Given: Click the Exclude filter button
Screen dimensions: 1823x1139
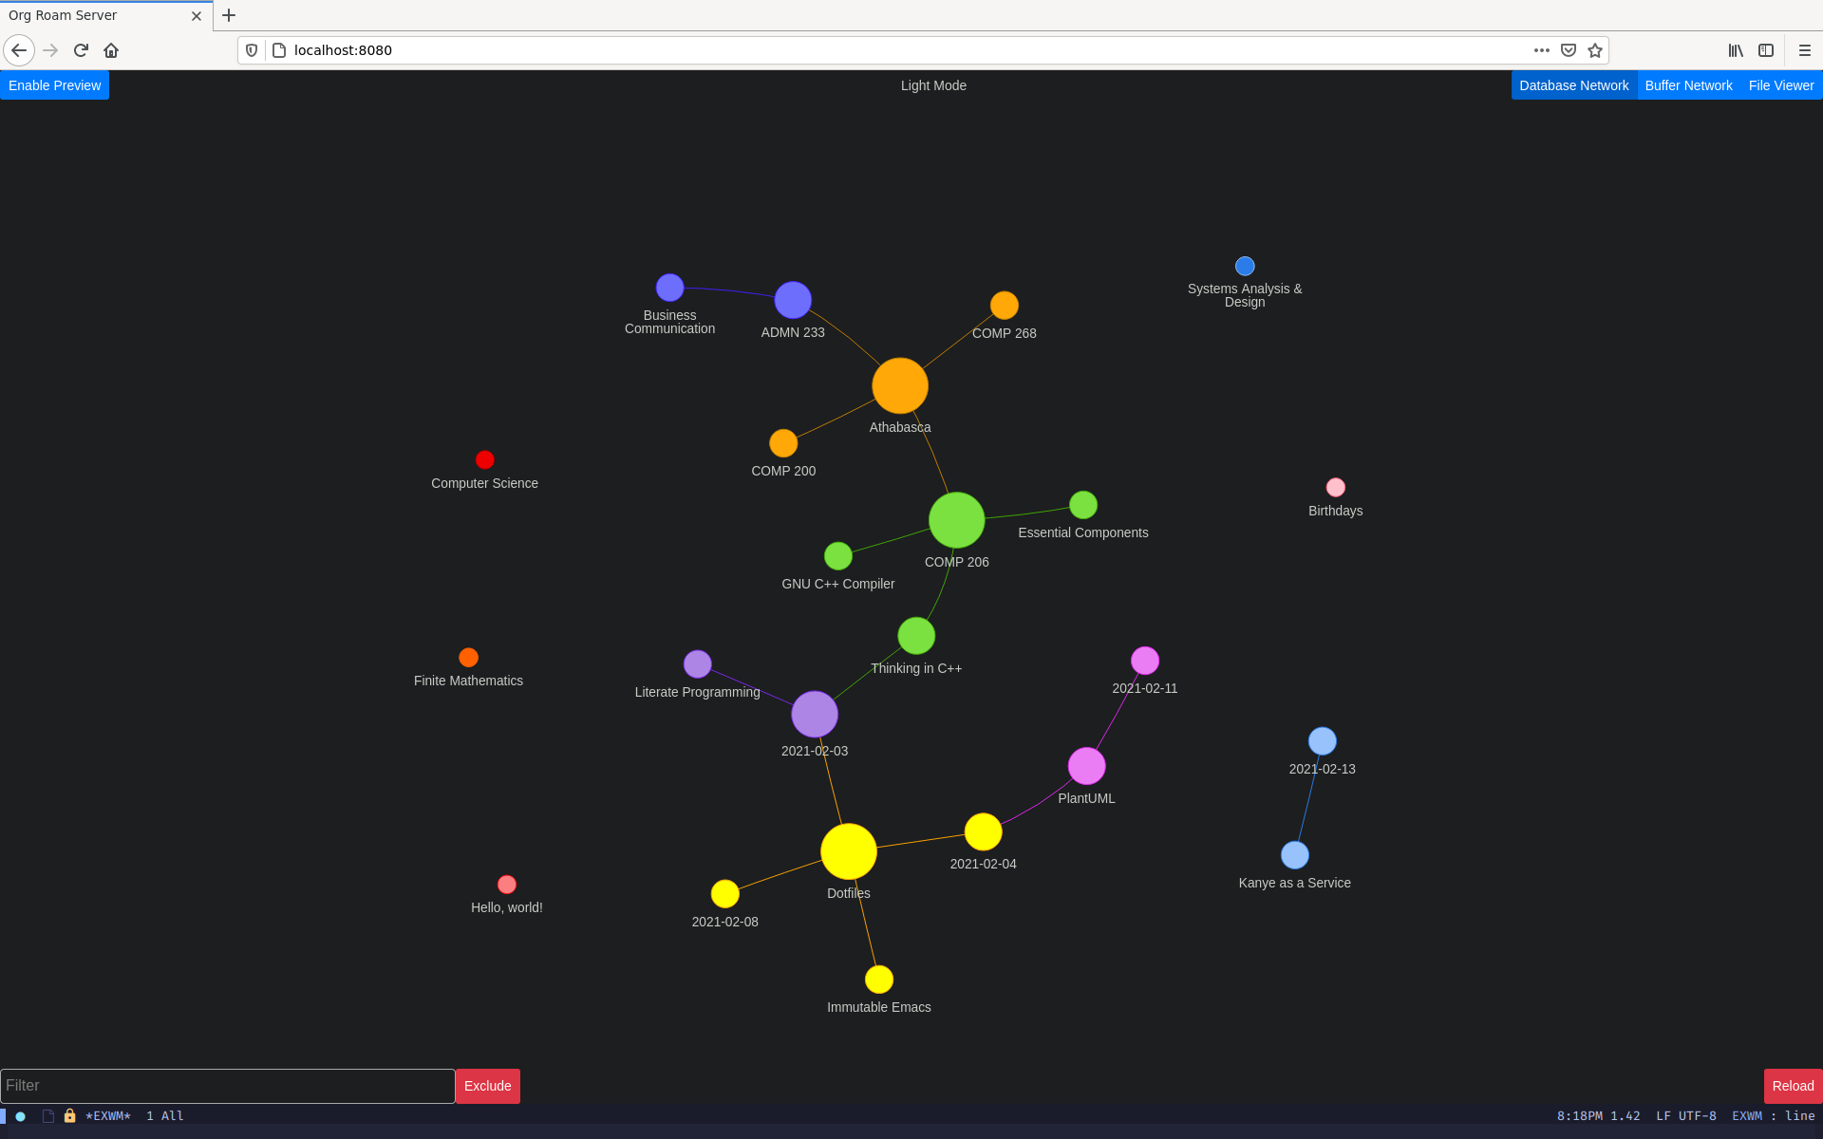Looking at the screenshot, I should pos(487,1085).
